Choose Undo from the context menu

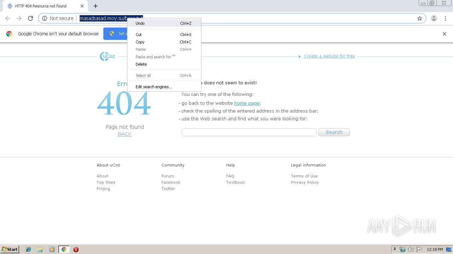(x=164, y=23)
